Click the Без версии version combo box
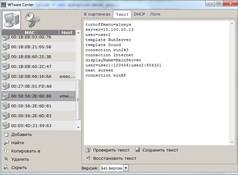 [x=114, y=168]
